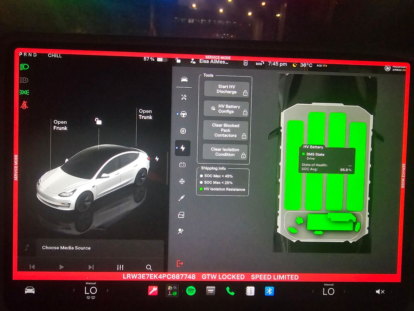Tap the red seatbelt warning icon
This screenshot has height=311, width=414.
click(24, 105)
